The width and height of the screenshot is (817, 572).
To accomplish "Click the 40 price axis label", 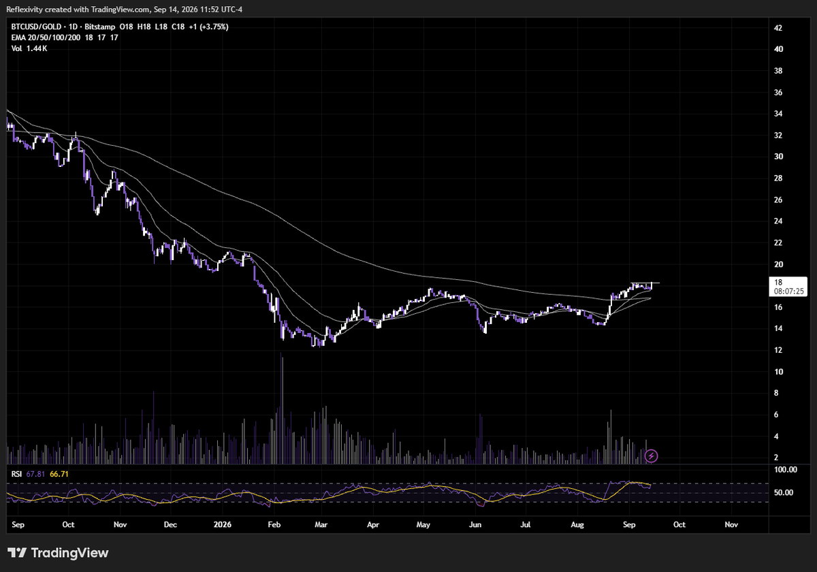I will [778, 50].
